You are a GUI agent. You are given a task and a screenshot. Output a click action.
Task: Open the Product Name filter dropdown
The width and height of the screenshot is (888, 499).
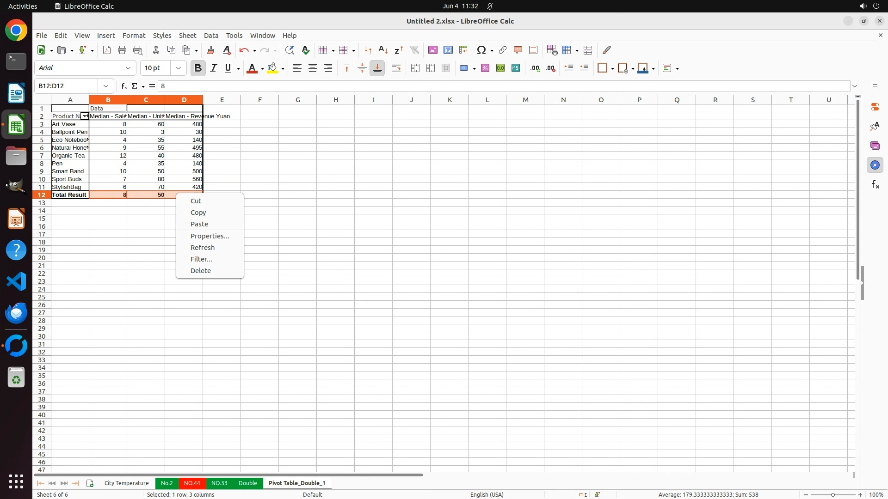pyautogui.click(x=85, y=116)
